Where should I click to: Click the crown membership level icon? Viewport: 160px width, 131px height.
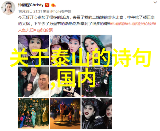point(53,5)
